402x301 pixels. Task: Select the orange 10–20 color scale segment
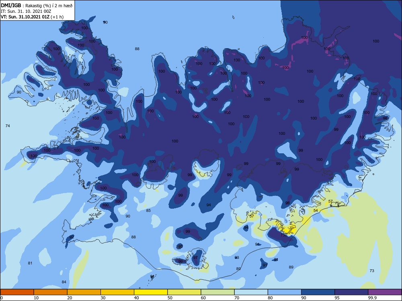click(51, 292)
